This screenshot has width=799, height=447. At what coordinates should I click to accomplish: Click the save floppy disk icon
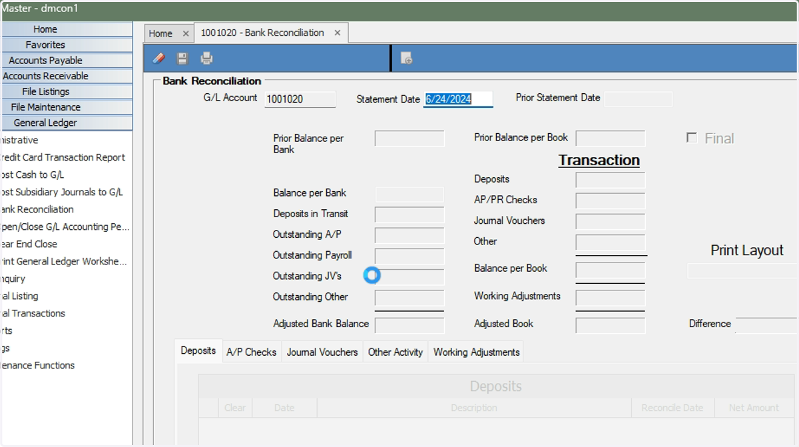[x=182, y=59]
